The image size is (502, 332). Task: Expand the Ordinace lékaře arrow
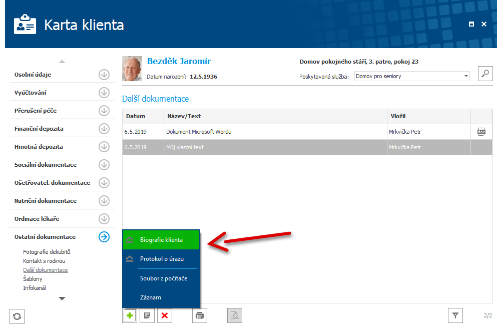104,219
